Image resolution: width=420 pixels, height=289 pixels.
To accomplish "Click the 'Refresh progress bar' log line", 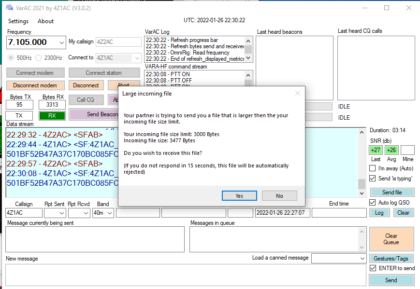I will pyautogui.click(x=182, y=40).
